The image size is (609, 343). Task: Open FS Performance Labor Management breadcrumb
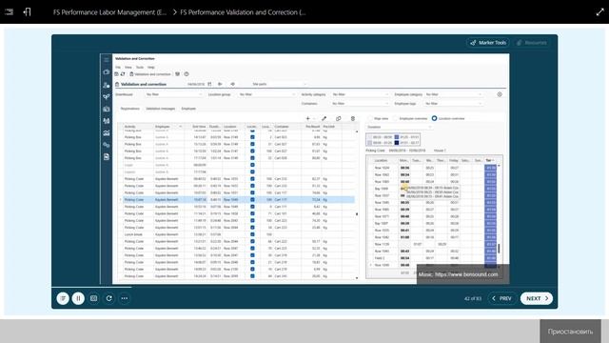tap(109, 12)
